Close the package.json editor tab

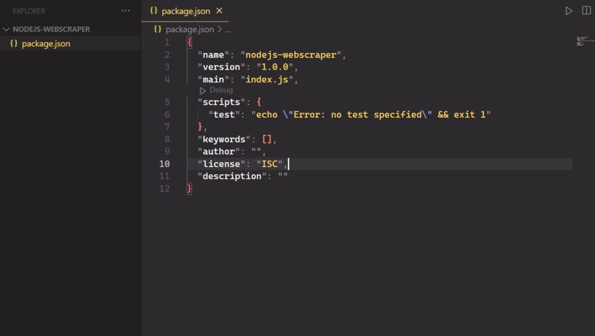[219, 11]
